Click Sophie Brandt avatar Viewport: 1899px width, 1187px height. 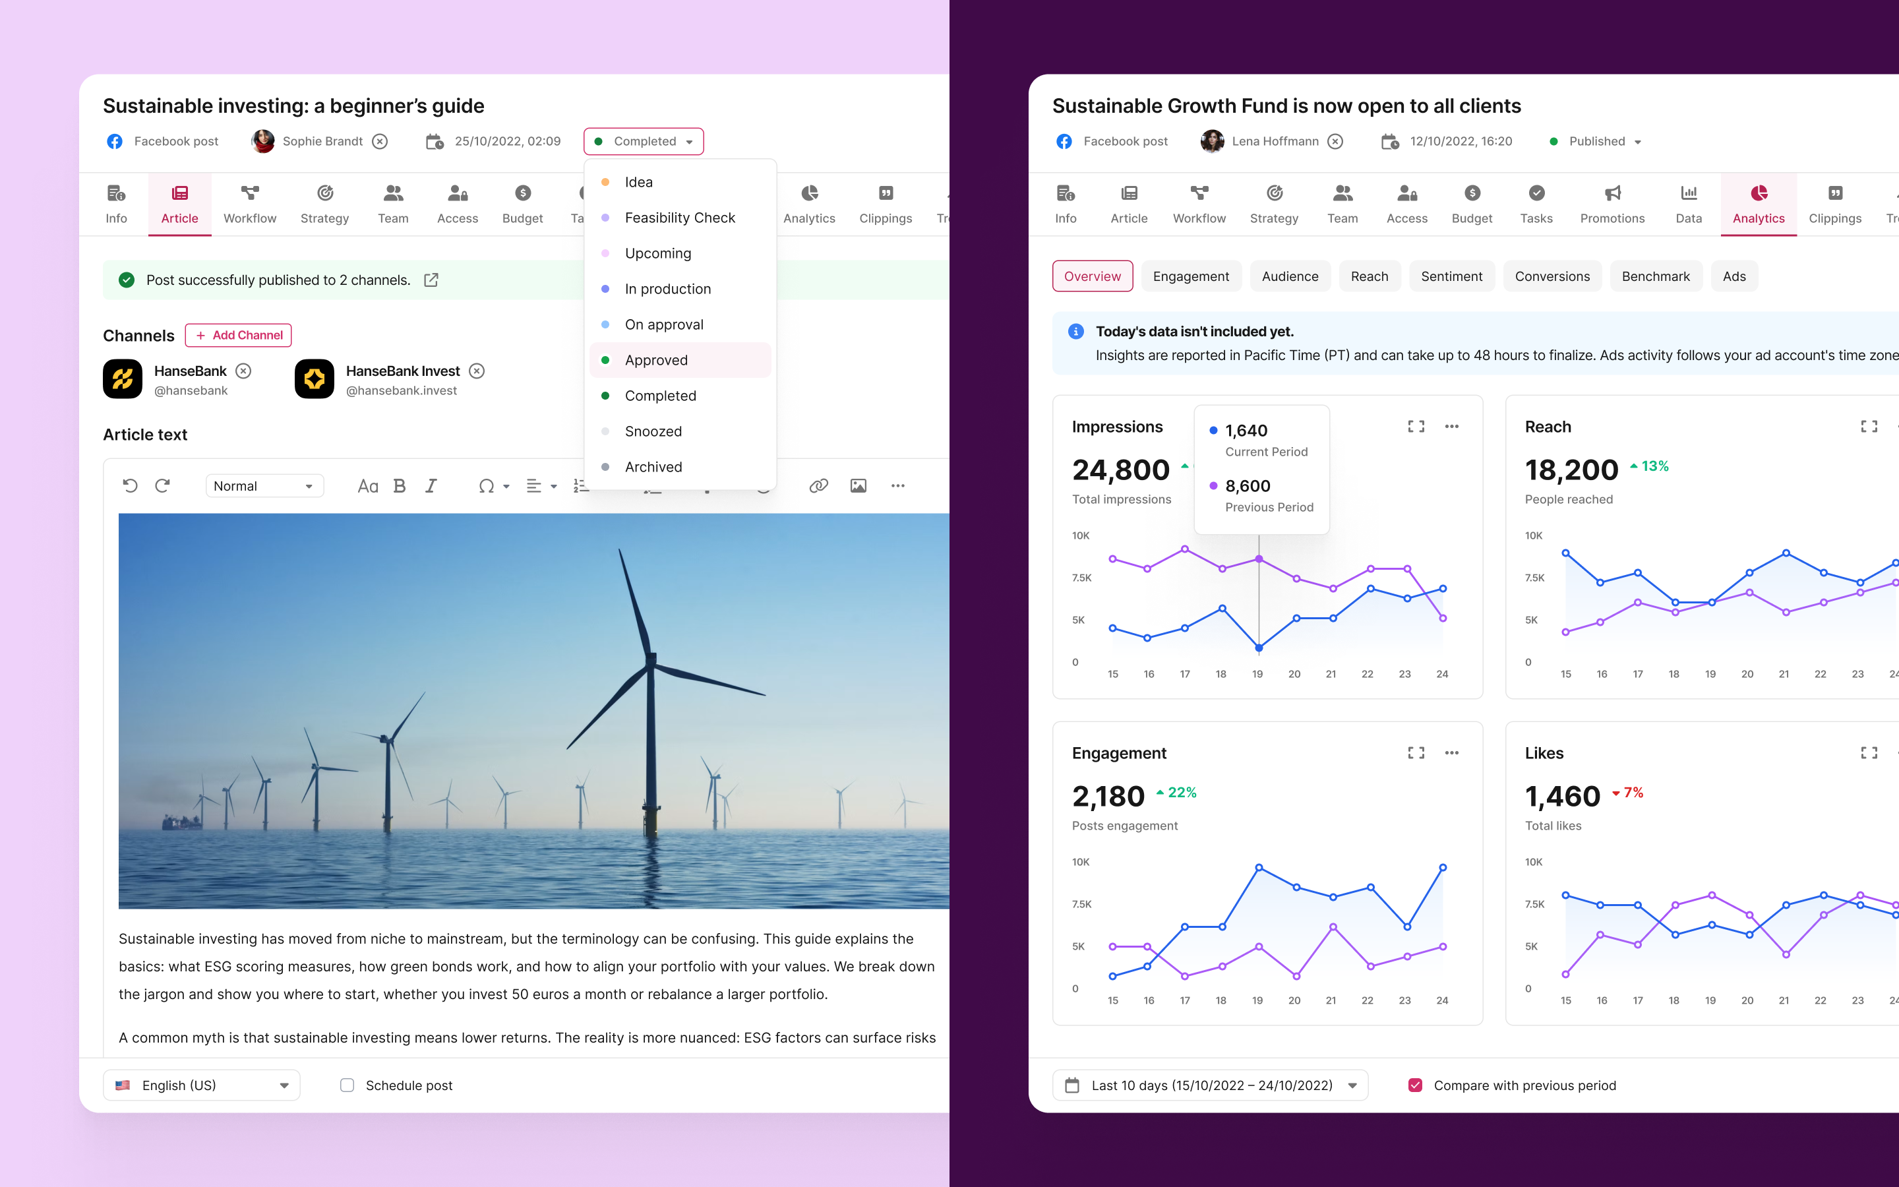(263, 141)
